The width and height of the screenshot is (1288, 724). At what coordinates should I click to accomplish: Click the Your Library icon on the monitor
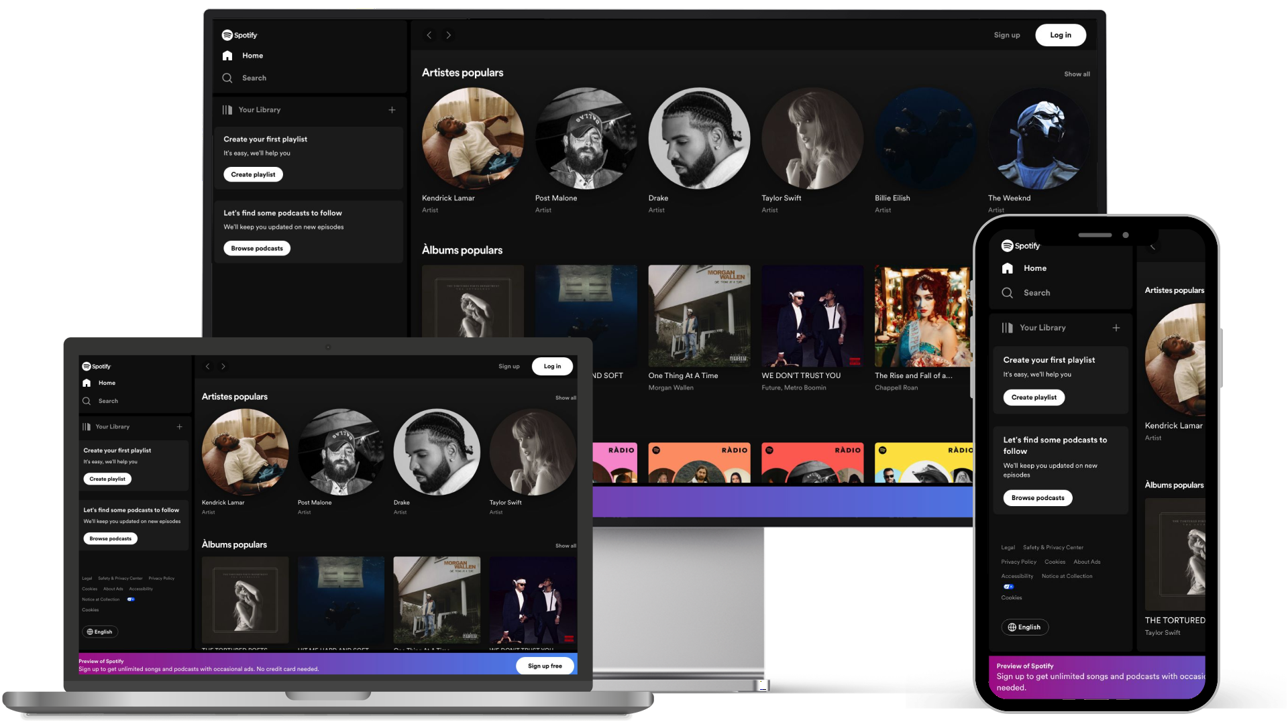pyautogui.click(x=227, y=110)
